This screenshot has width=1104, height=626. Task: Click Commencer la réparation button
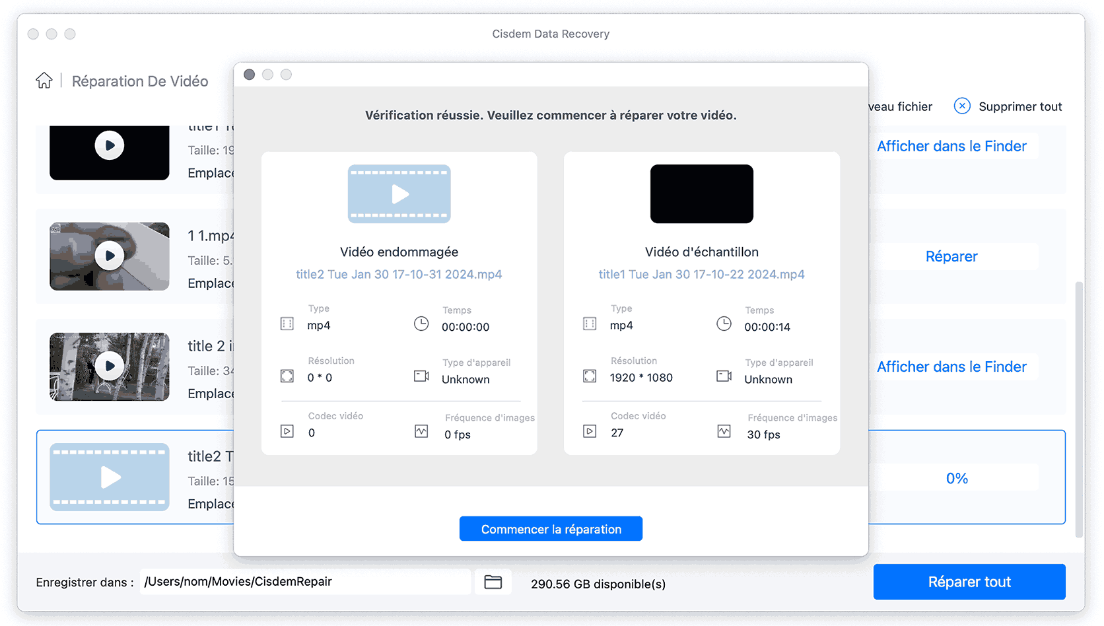pyautogui.click(x=551, y=529)
